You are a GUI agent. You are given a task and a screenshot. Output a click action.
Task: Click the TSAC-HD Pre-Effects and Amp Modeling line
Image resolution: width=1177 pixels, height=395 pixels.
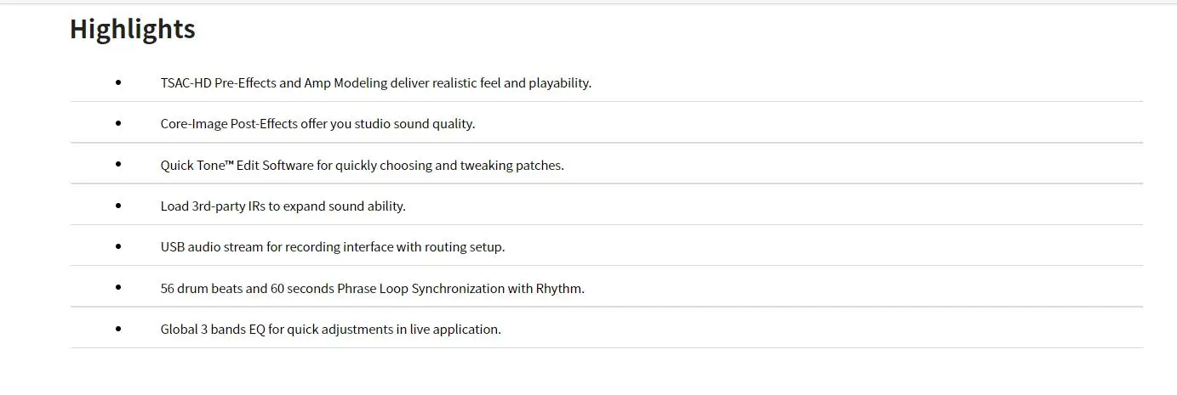pyautogui.click(x=375, y=83)
